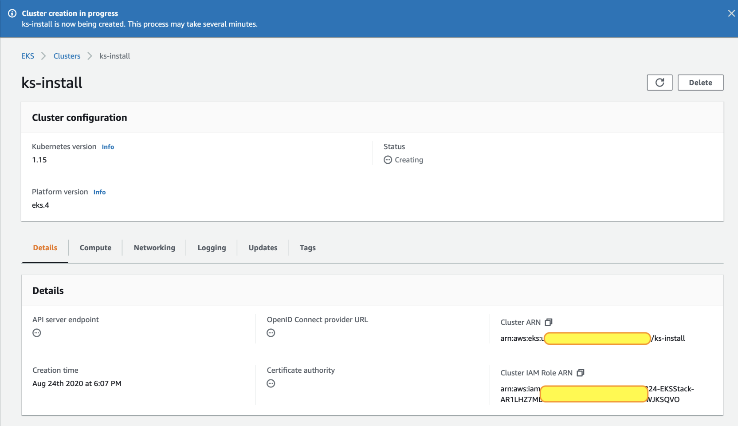Image resolution: width=738 pixels, height=426 pixels.
Task: View the Updates tab
Action: click(263, 248)
